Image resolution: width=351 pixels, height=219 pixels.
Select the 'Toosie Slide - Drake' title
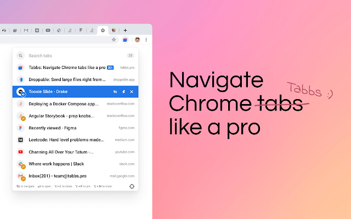48,91
